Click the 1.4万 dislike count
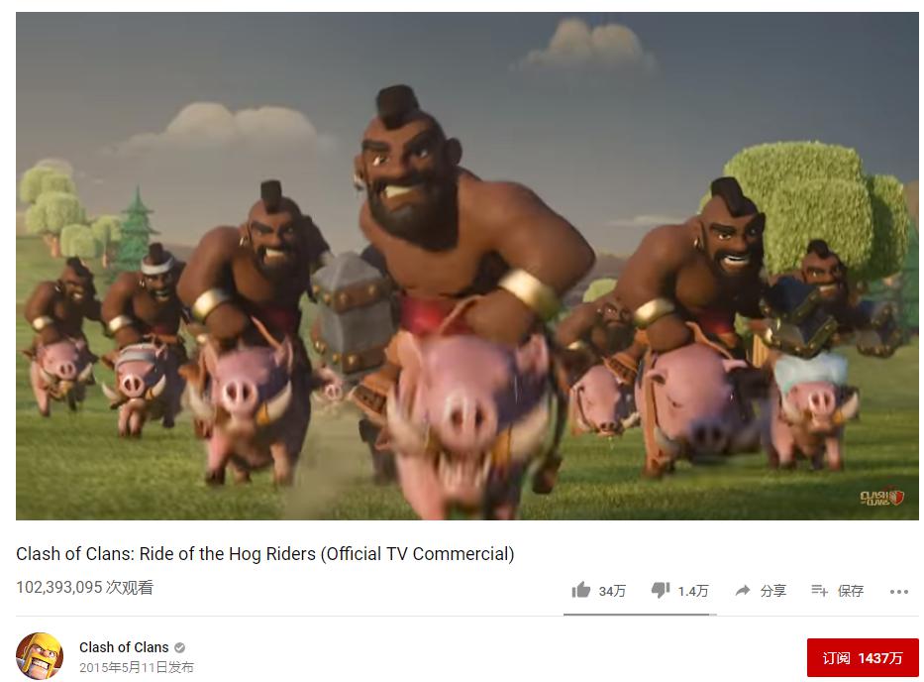Screen dimensions: 924x682 click(693, 591)
